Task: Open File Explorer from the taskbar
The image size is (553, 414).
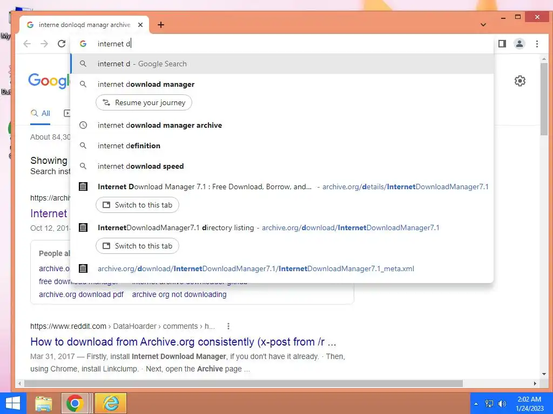Action: point(44,403)
